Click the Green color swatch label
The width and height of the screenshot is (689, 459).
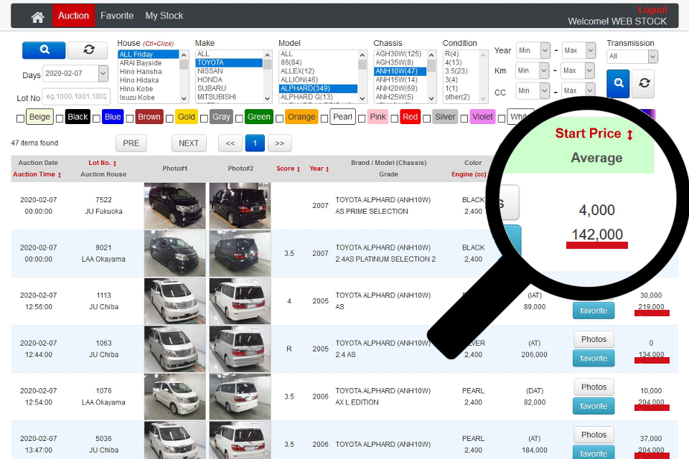[258, 117]
